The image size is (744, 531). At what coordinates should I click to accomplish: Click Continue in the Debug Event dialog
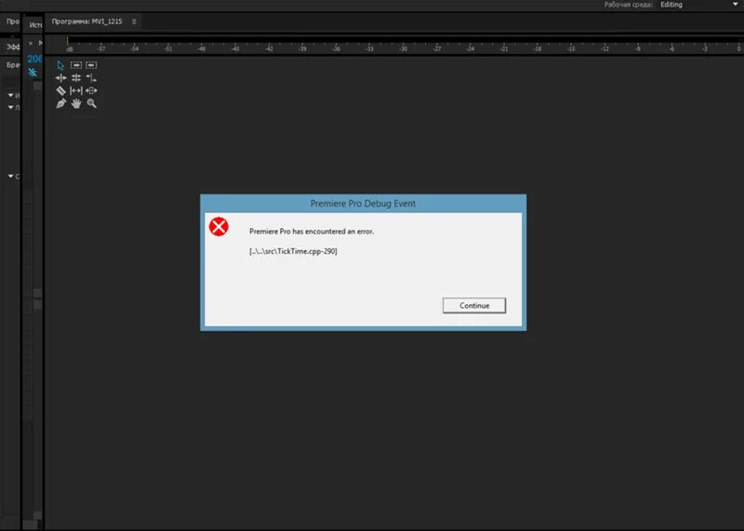pyautogui.click(x=474, y=306)
